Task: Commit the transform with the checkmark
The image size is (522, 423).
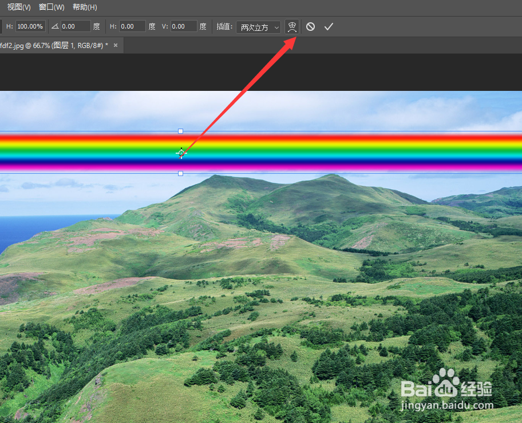Action: tap(329, 27)
